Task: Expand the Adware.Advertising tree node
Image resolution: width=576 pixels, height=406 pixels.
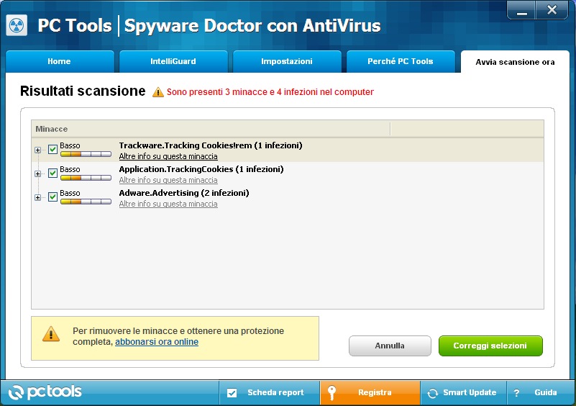Action: tap(37, 197)
